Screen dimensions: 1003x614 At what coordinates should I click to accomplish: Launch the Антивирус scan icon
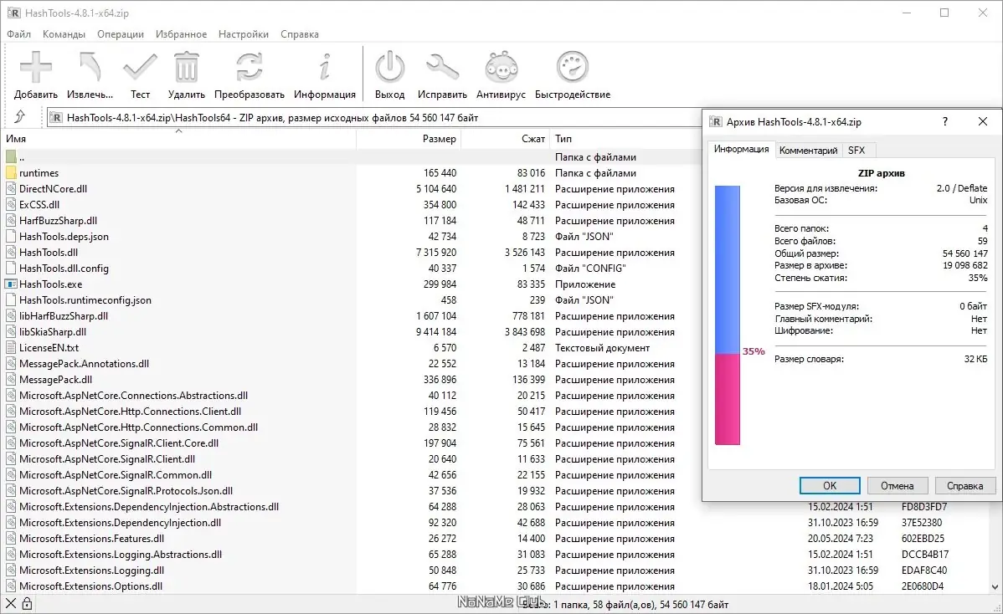click(501, 67)
